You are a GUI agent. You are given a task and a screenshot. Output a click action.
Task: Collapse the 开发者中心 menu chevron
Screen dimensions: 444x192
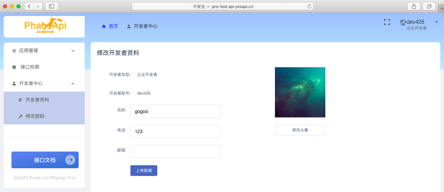73,84
